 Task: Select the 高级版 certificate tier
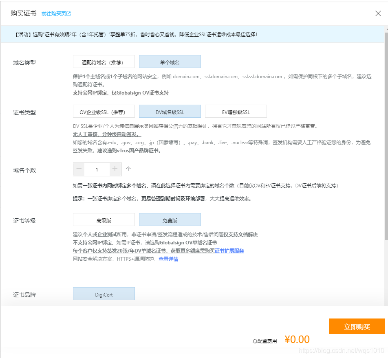[104, 219]
